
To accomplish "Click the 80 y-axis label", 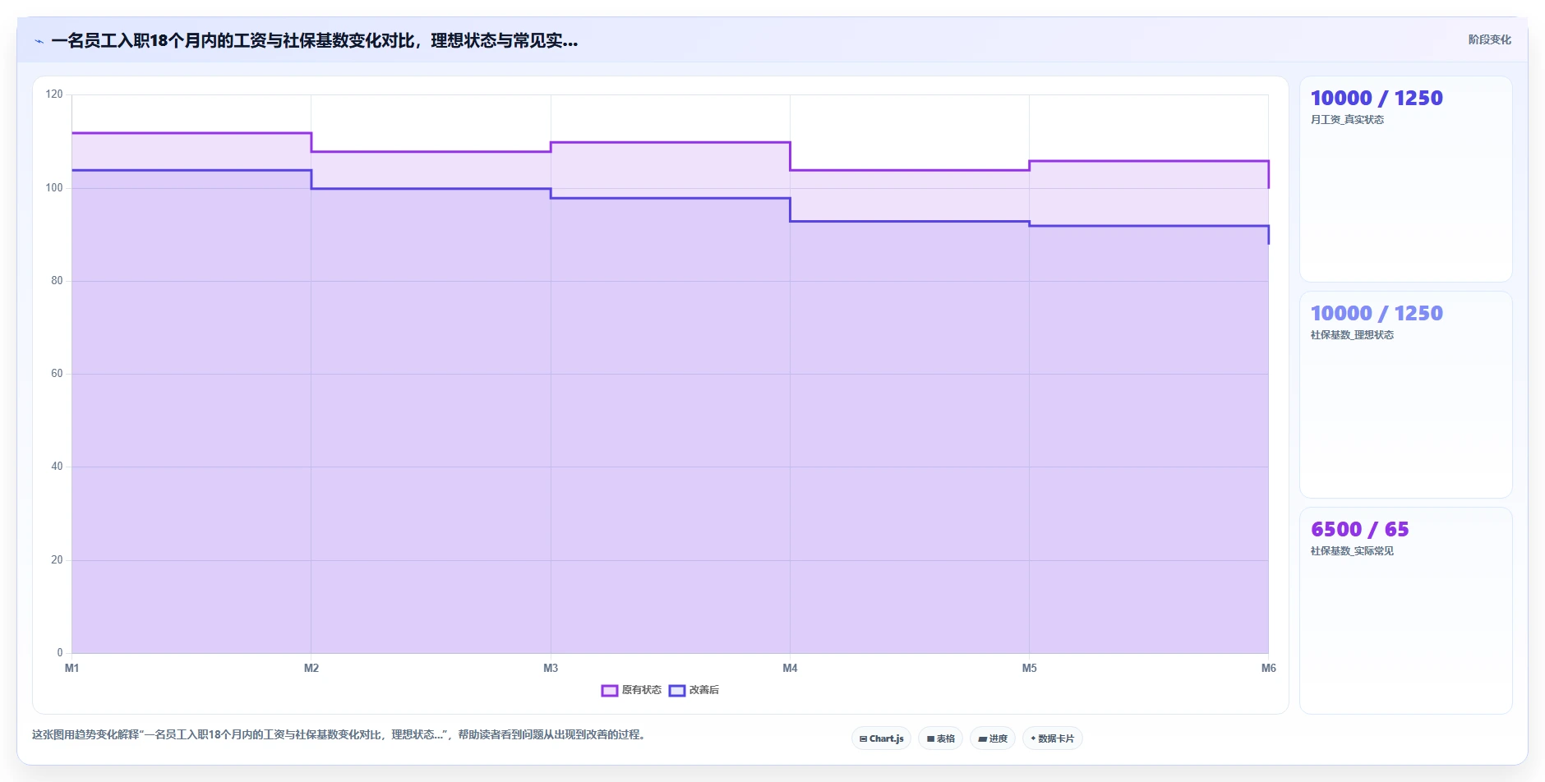I will (57, 280).
